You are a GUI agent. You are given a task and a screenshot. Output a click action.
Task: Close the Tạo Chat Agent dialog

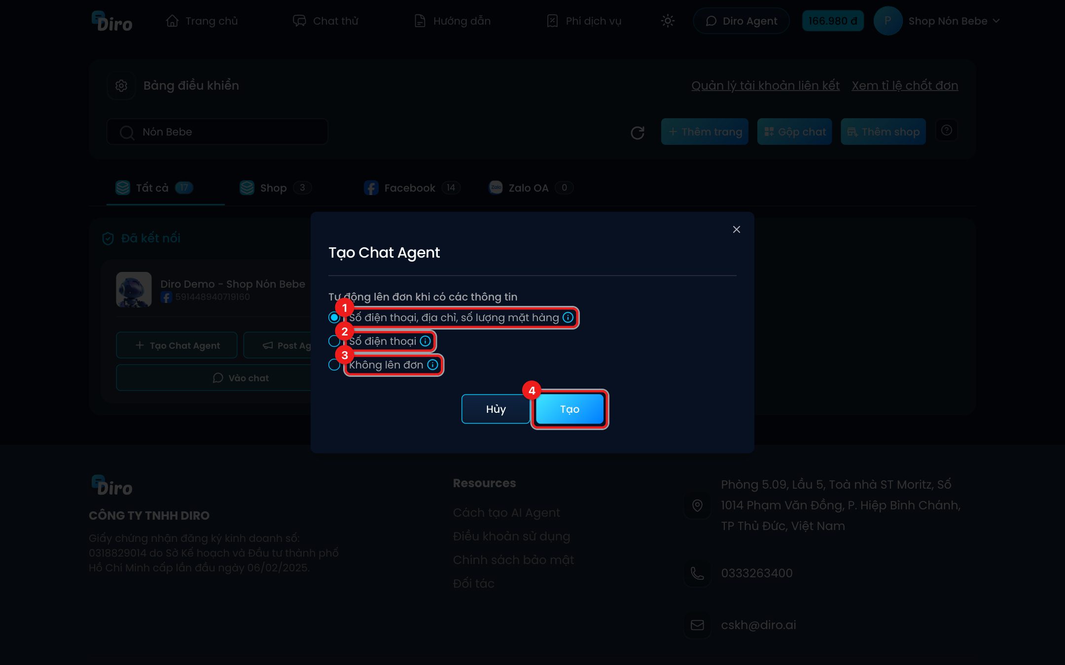[x=736, y=230]
